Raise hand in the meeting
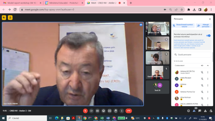 click(x=116, y=111)
